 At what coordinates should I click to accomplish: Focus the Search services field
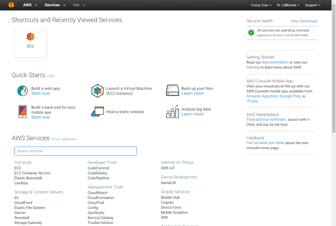[75, 151]
